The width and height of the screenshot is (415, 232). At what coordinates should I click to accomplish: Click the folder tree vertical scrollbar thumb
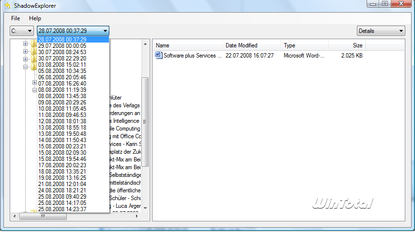145,122
